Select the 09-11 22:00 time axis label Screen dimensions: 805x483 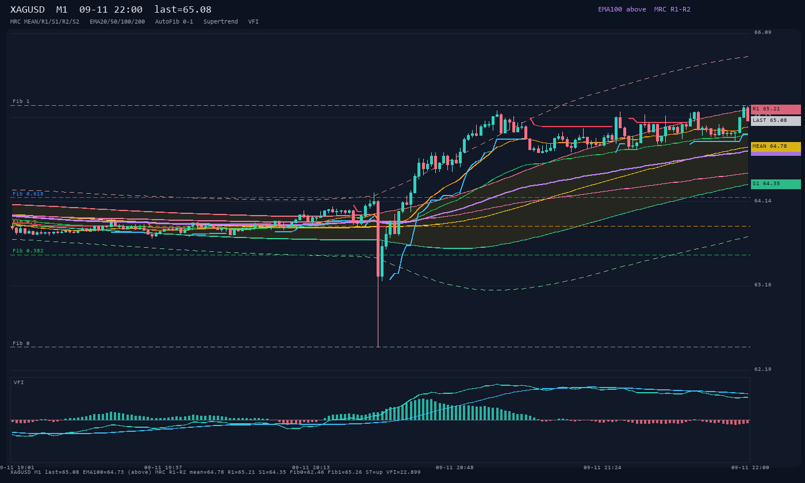(x=750, y=467)
